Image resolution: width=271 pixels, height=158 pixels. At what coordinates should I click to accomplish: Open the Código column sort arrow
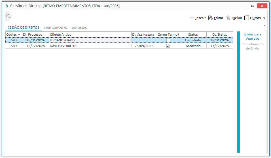coord(19,35)
